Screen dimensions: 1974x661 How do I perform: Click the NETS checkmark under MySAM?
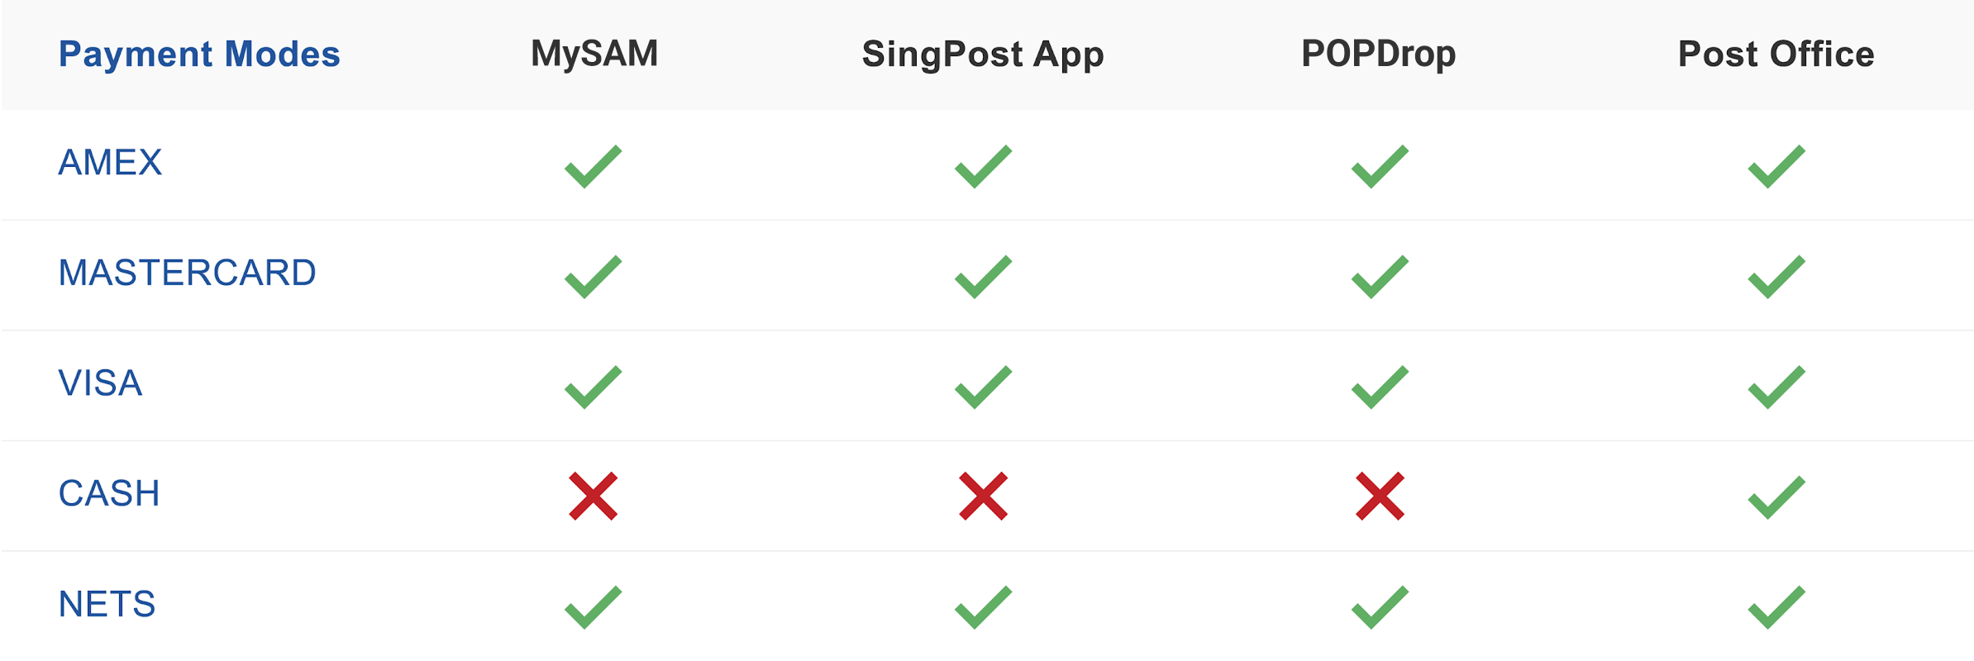(x=593, y=607)
